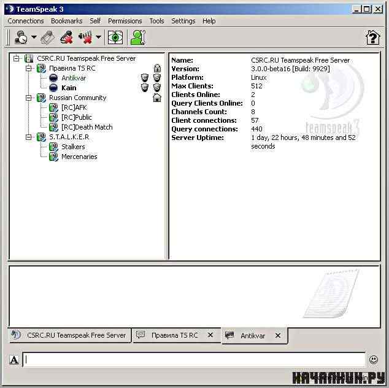
Task: Open the Connections menu
Action: point(26,21)
